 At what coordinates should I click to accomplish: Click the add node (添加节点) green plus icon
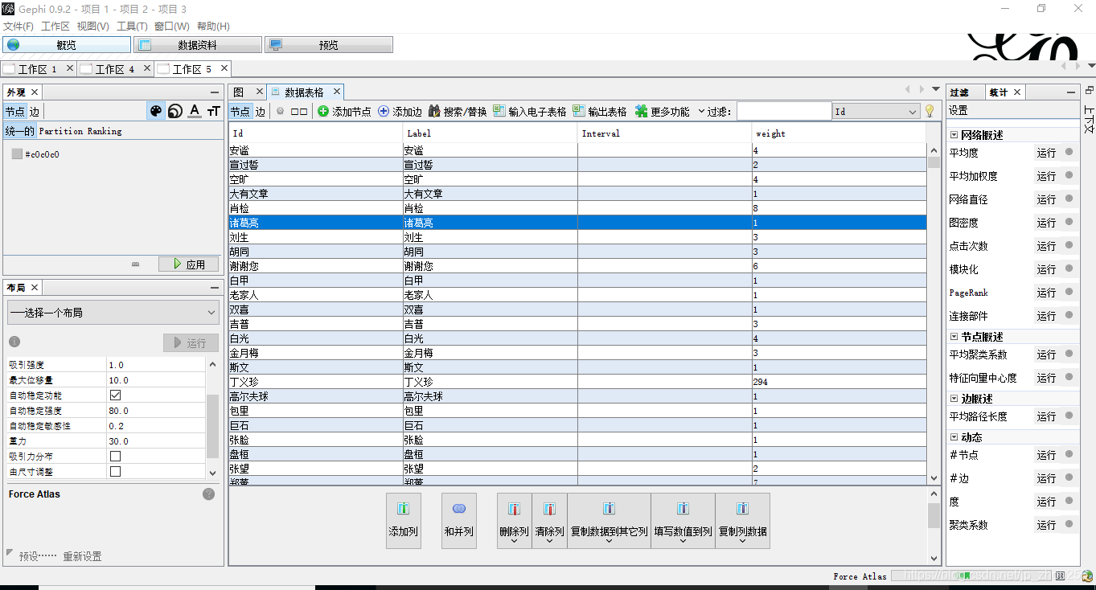point(323,111)
